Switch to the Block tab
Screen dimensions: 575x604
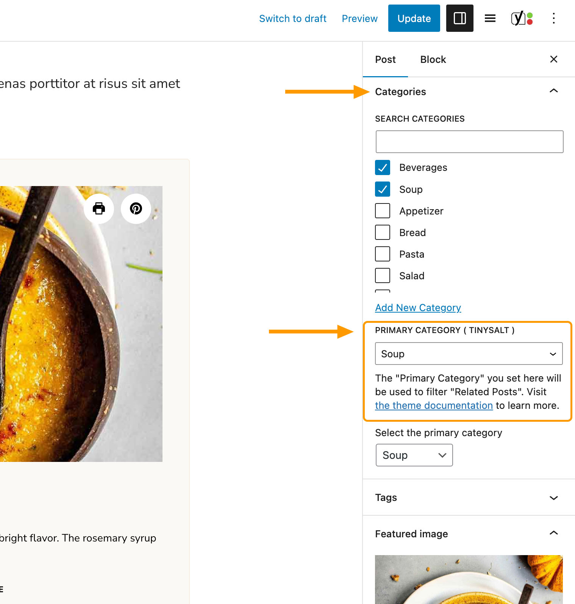tap(433, 59)
